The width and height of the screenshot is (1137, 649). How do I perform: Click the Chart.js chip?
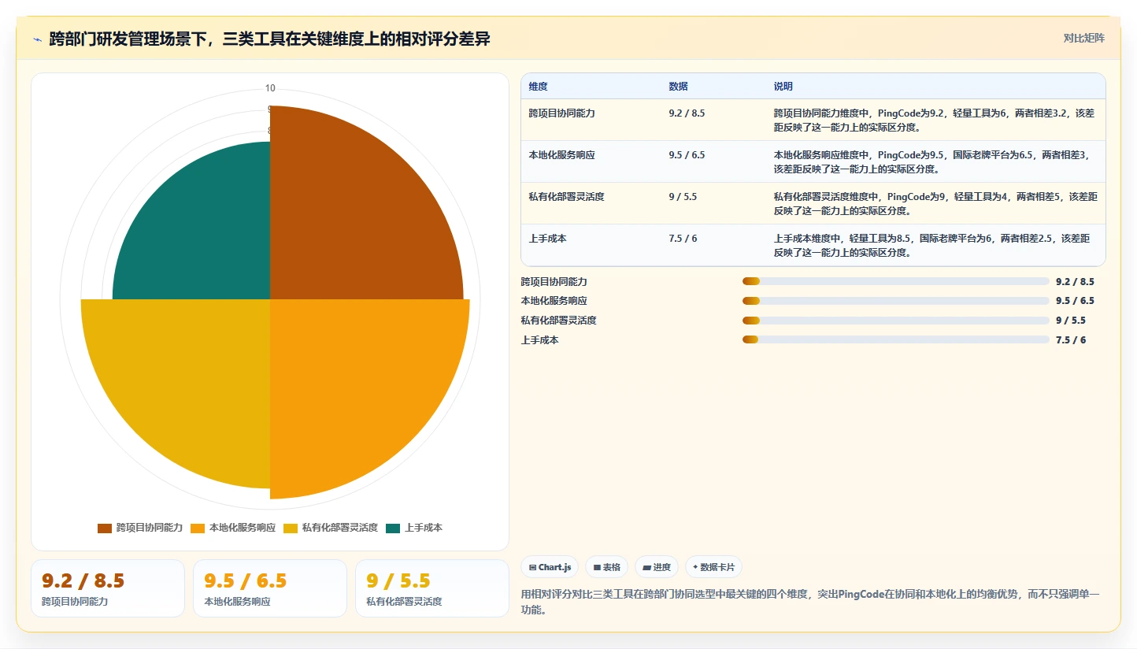tap(550, 567)
